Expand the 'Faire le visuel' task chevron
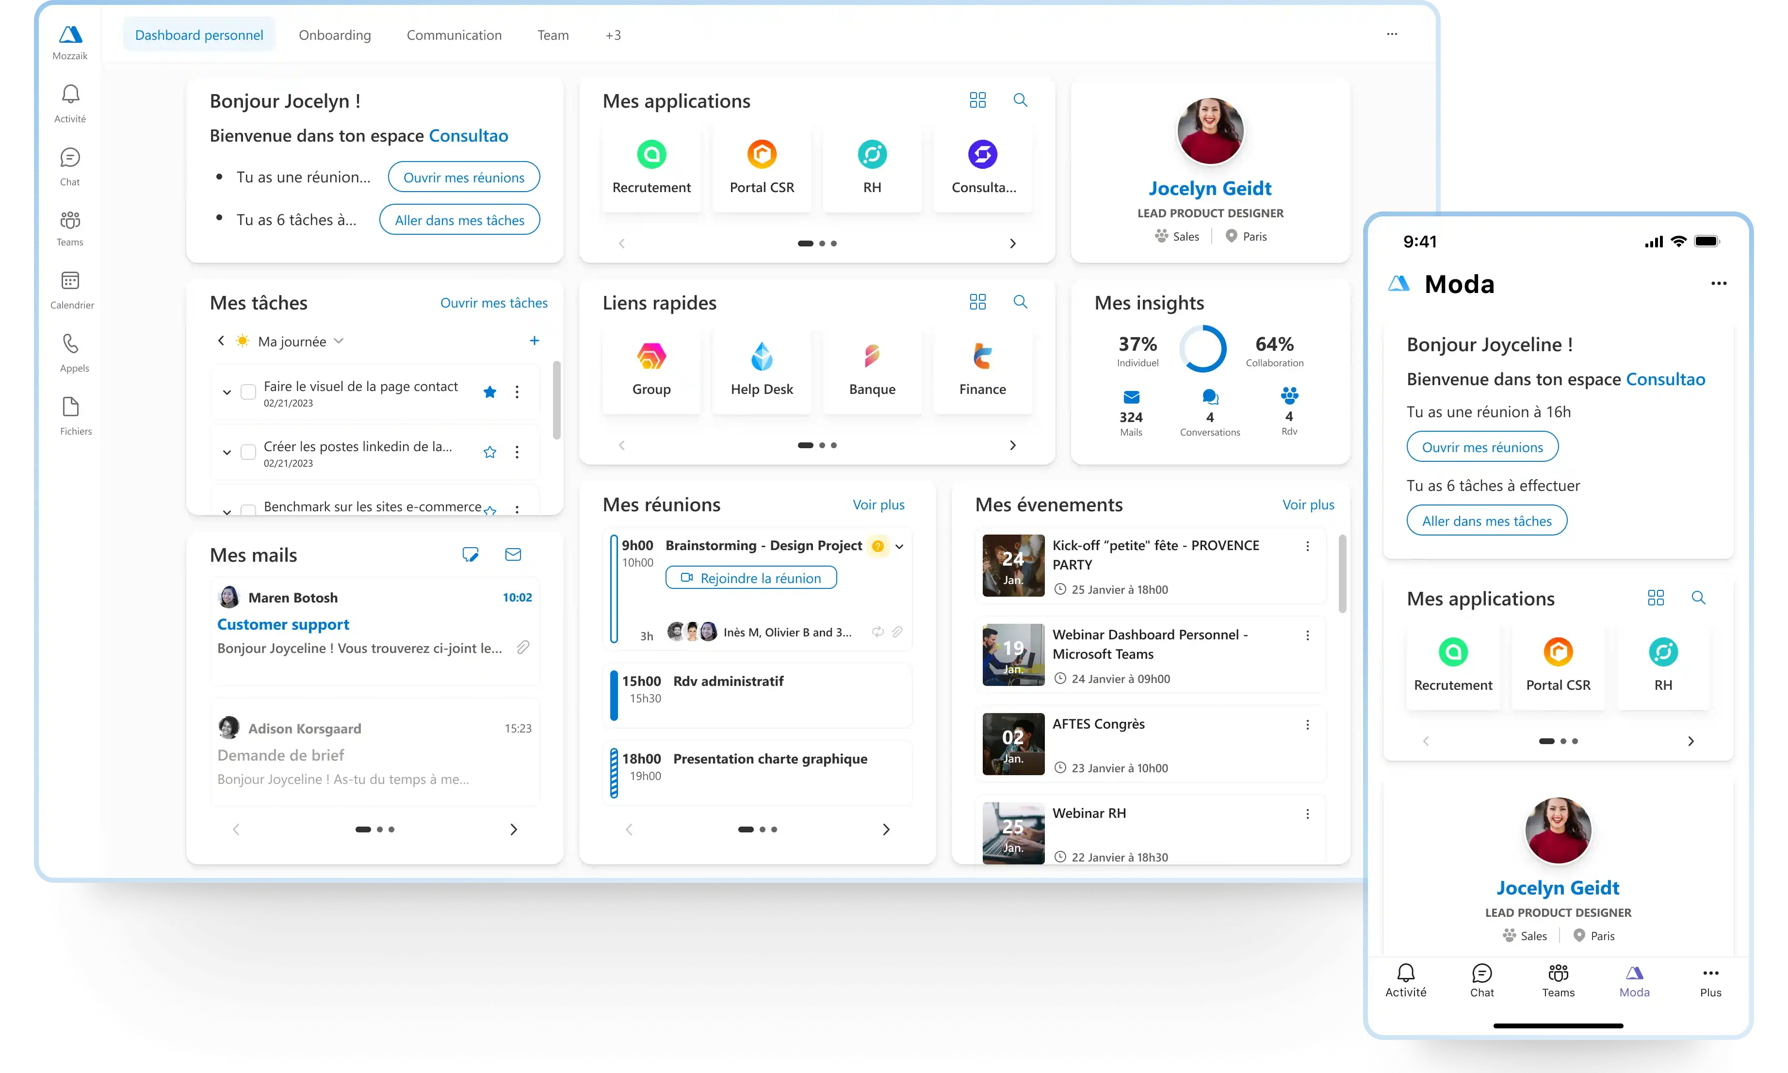 pyautogui.click(x=227, y=392)
